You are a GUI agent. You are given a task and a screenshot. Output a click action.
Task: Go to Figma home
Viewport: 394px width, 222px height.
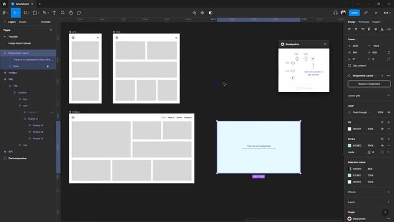tap(4, 4)
